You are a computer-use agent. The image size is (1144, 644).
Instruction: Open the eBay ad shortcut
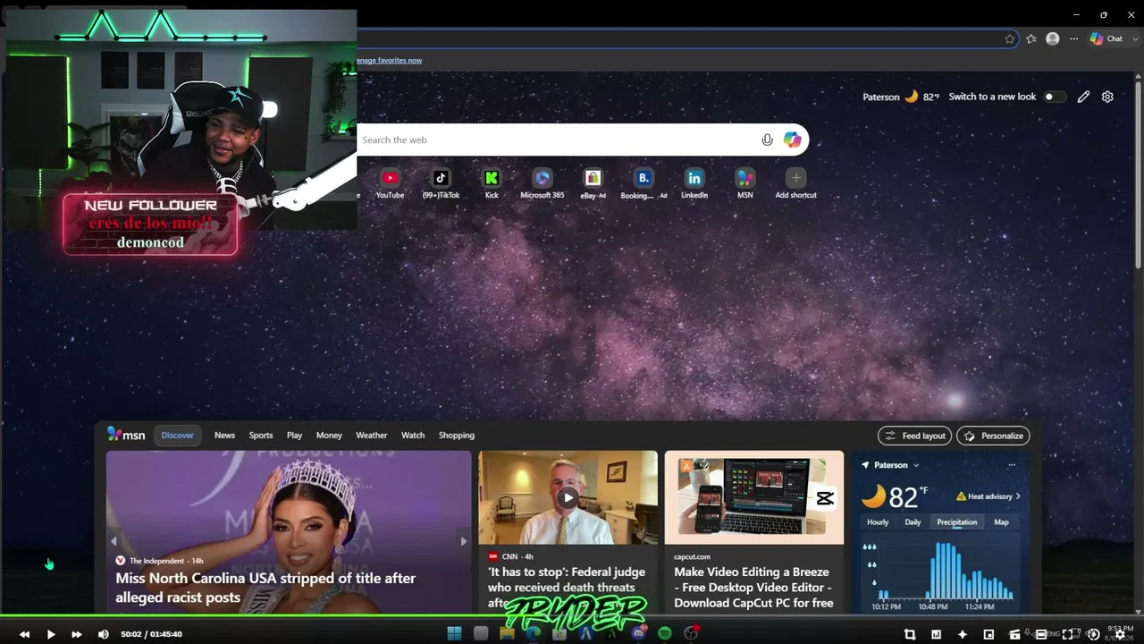click(x=593, y=182)
